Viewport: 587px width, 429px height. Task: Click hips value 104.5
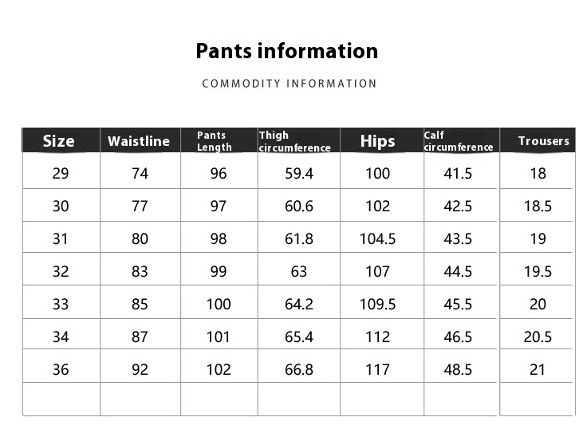pyautogui.click(x=378, y=238)
